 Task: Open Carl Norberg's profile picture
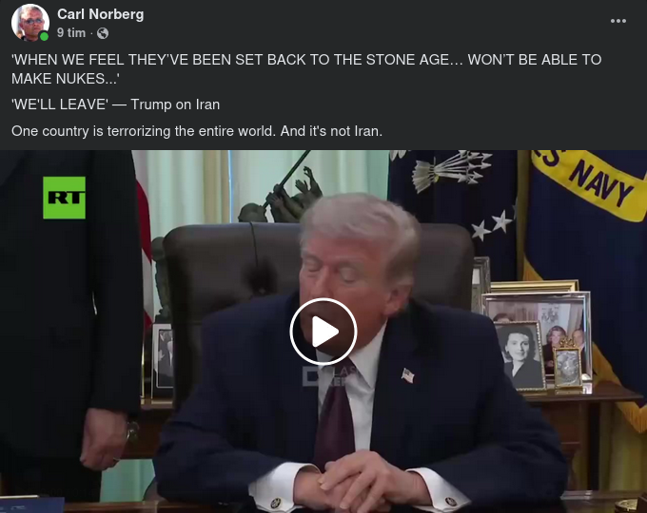[29, 22]
